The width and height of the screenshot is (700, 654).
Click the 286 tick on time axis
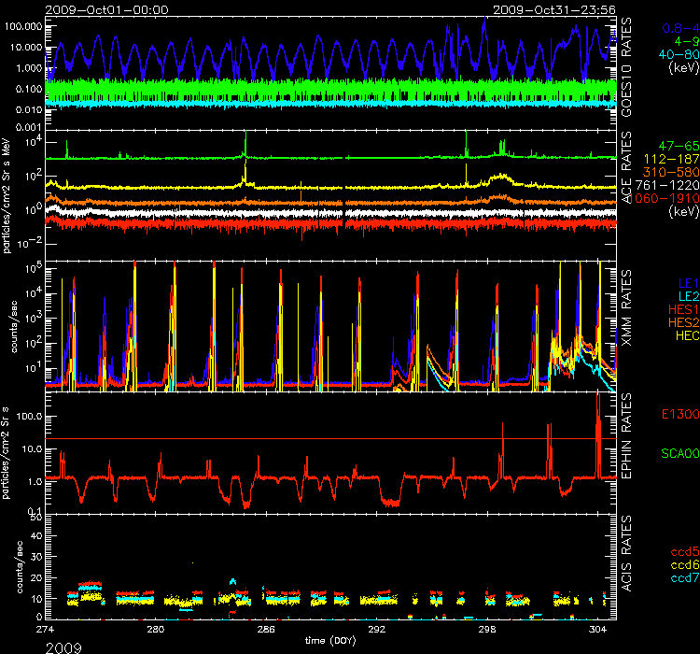(x=266, y=628)
